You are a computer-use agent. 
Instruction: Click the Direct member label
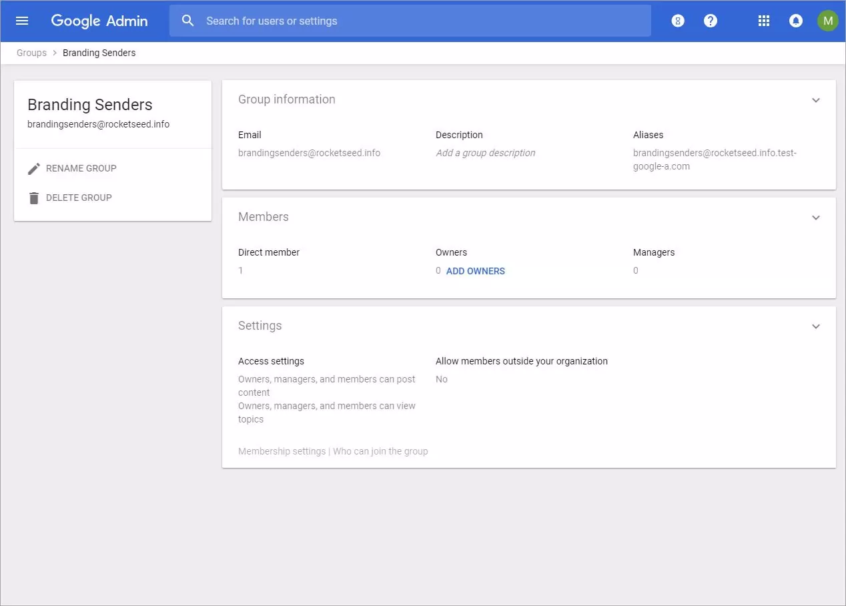pyautogui.click(x=269, y=252)
